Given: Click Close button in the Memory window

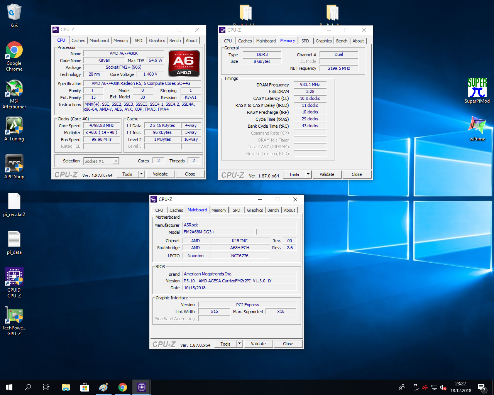Looking at the screenshot, I should [357, 174].
